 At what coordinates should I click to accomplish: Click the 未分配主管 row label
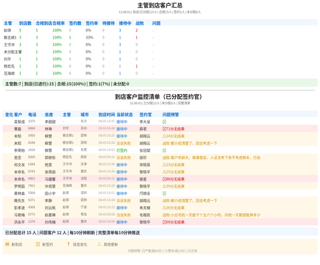[x=13, y=52]
